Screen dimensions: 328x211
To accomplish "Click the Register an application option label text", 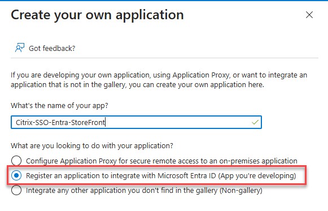I will (161, 175).
